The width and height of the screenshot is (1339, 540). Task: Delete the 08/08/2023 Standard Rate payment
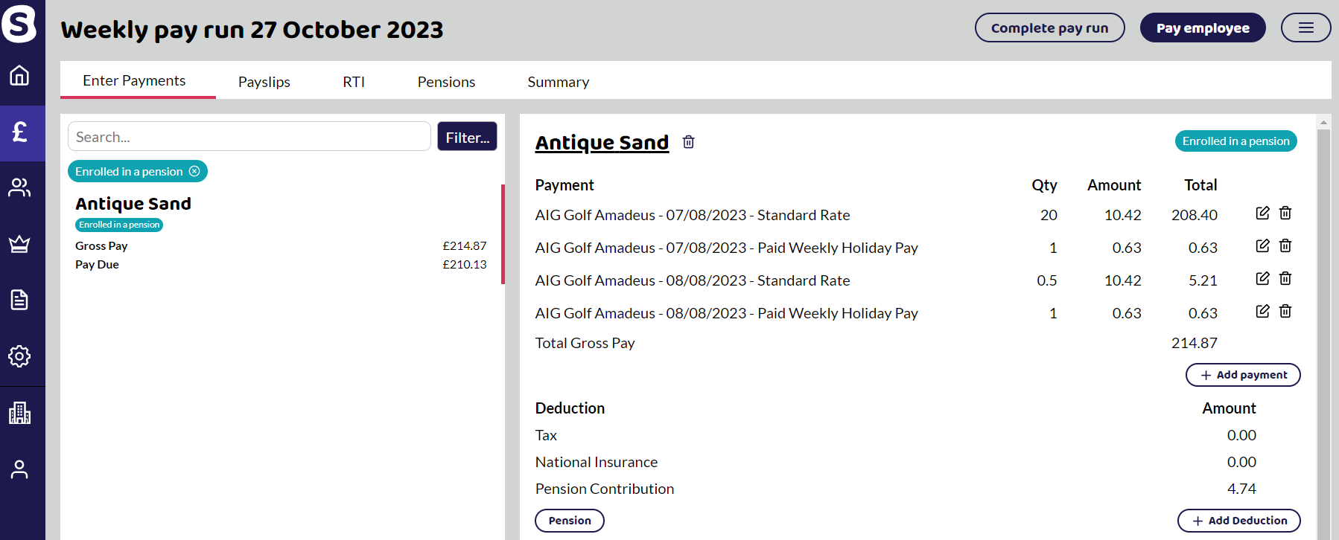click(x=1285, y=279)
